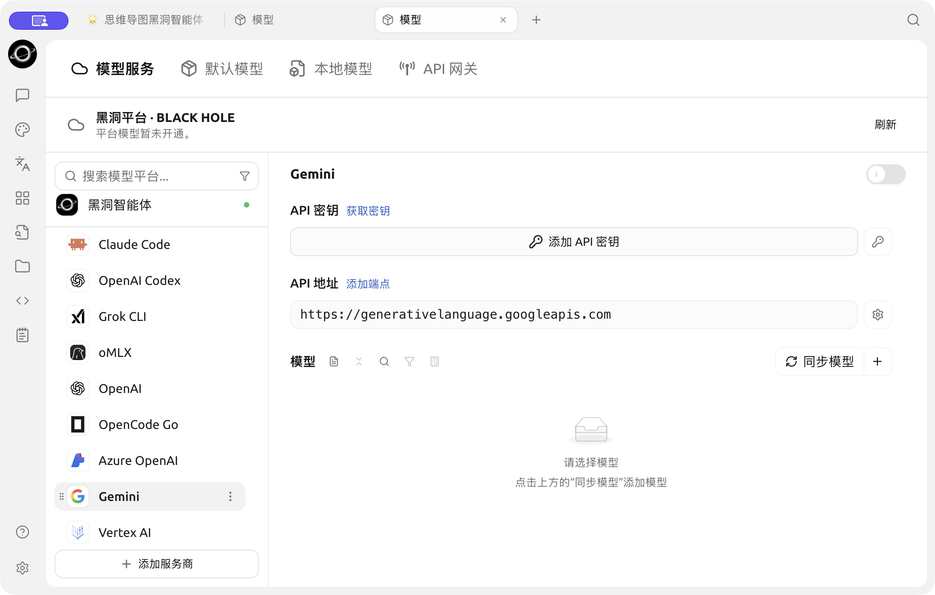Switch to 本地模型 tab
This screenshot has width=935, height=595.
click(331, 69)
